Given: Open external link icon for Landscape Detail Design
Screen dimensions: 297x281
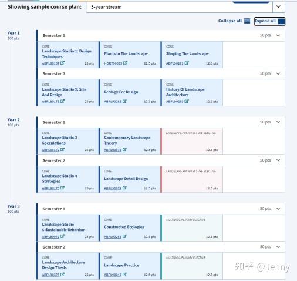Looking at the screenshot, I should point(124,188).
